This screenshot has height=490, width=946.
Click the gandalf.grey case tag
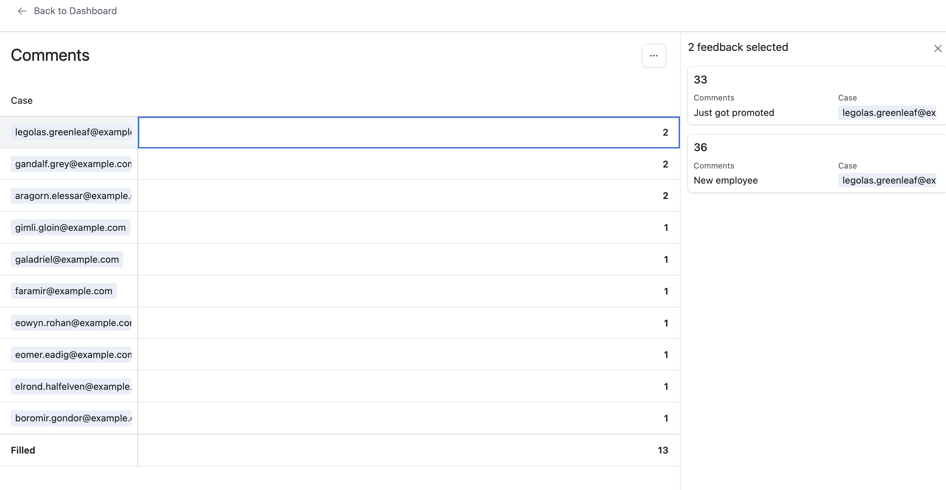[x=71, y=164]
